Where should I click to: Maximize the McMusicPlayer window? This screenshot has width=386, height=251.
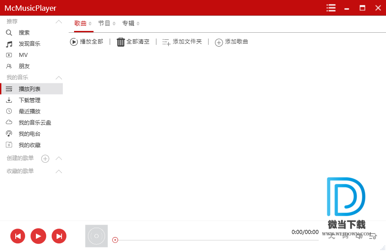[x=362, y=8]
